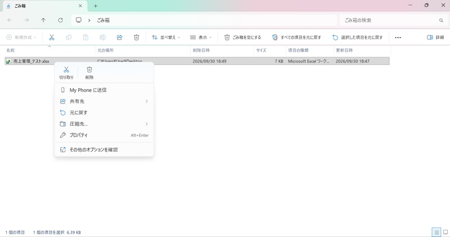
Task: Sort by 名前 column header
Action: click(x=50, y=50)
